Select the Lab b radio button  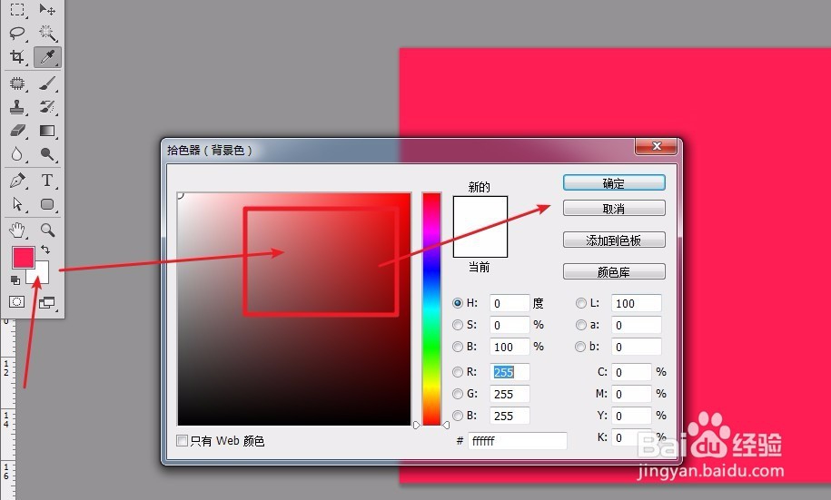click(581, 347)
